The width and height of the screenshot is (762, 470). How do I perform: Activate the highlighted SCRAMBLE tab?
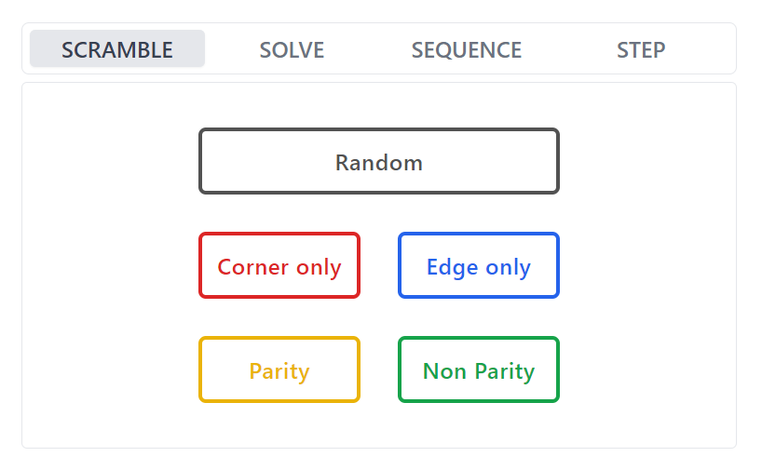(117, 49)
